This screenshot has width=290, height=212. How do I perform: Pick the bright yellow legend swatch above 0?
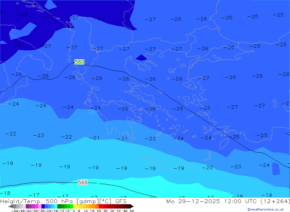click(x=75, y=207)
